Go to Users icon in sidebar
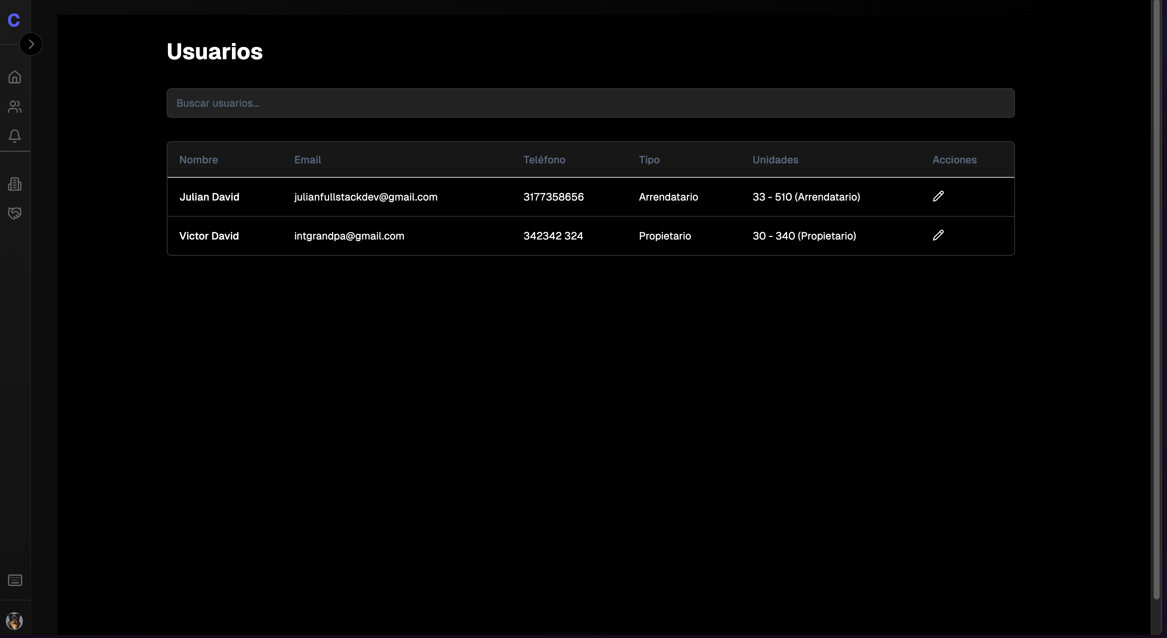Viewport: 1167px width, 638px height. point(15,107)
